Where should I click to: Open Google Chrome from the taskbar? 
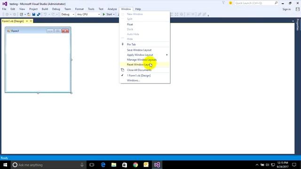pyautogui.click(x=135, y=165)
